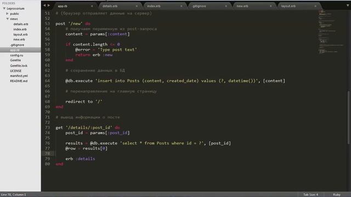Open manifest.yml in the sidebar
Screen dimensions: 351x197
(19, 76)
